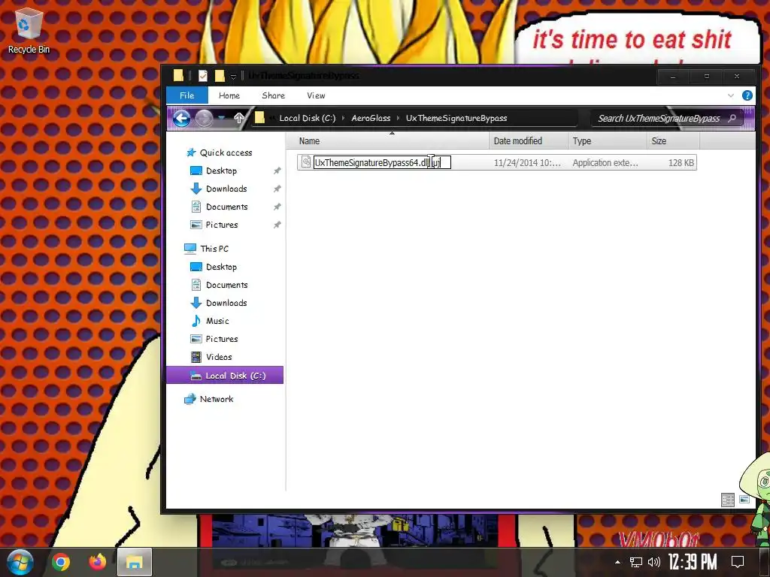Screen dimensions: 770x577
Task: Click UxThemeSignatureBypass breadcrumb segment
Action: (x=456, y=118)
